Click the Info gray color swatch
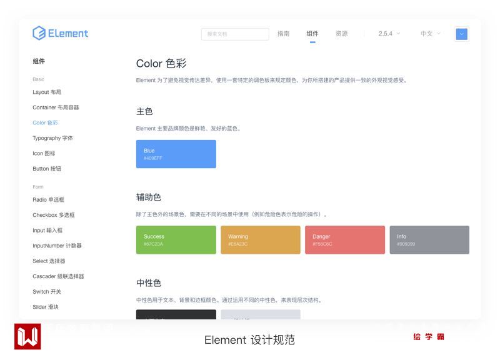500x360 pixels. (429, 240)
